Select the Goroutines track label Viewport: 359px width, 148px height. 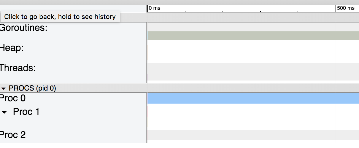tap(24, 28)
